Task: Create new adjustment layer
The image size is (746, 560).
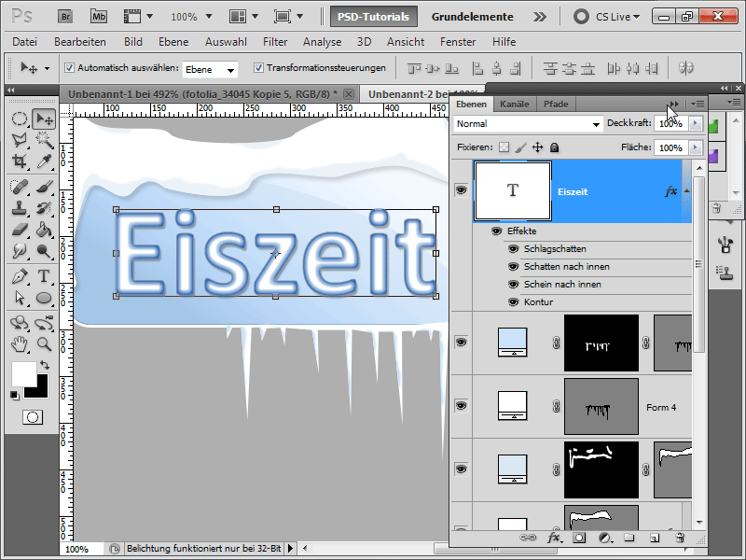Action: [604, 539]
